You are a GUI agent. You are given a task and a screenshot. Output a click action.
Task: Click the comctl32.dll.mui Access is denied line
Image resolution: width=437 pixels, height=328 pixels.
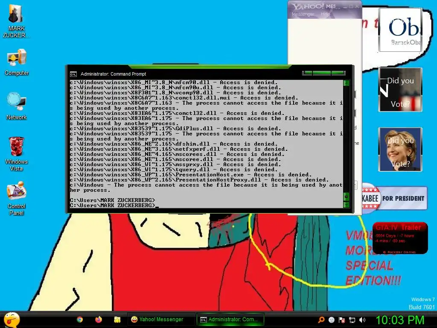[x=184, y=98]
